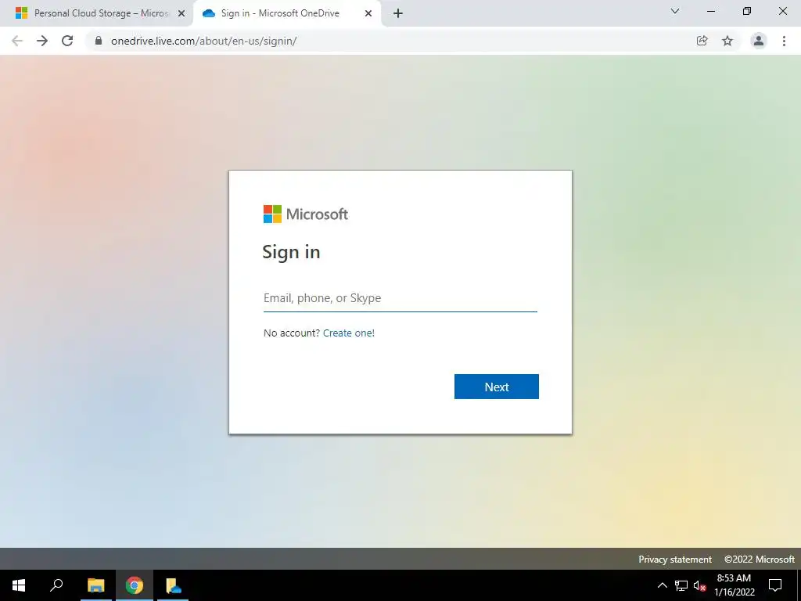The image size is (801, 601).
Task: Close the Sign in - Microsoft OneDrive tab
Action: 368,13
